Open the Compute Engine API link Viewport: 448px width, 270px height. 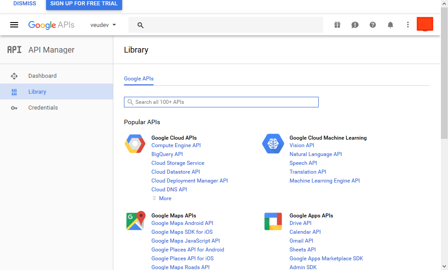coord(176,145)
